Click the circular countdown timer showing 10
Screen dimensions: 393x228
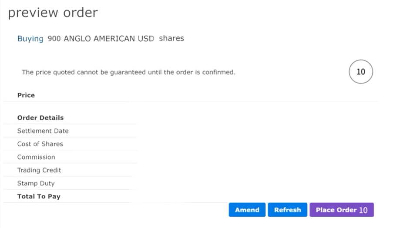coord(361,72)
